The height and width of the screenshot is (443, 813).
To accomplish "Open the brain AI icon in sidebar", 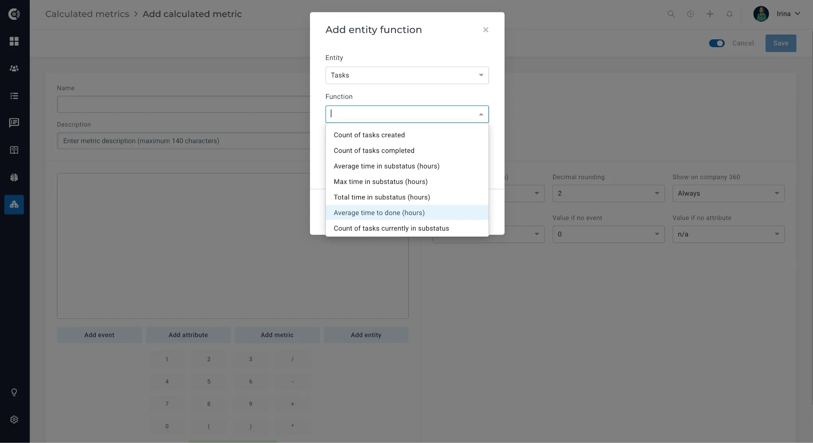I will pyautogui.click(x=14, y=177).
